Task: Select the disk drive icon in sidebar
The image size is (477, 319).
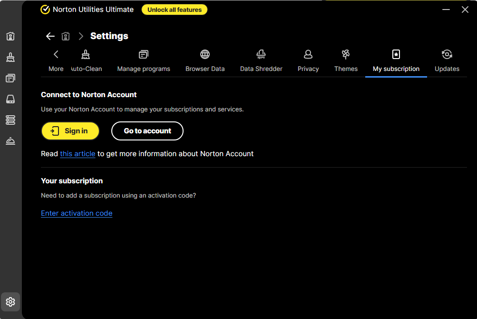Action: [x=10, y=99]
